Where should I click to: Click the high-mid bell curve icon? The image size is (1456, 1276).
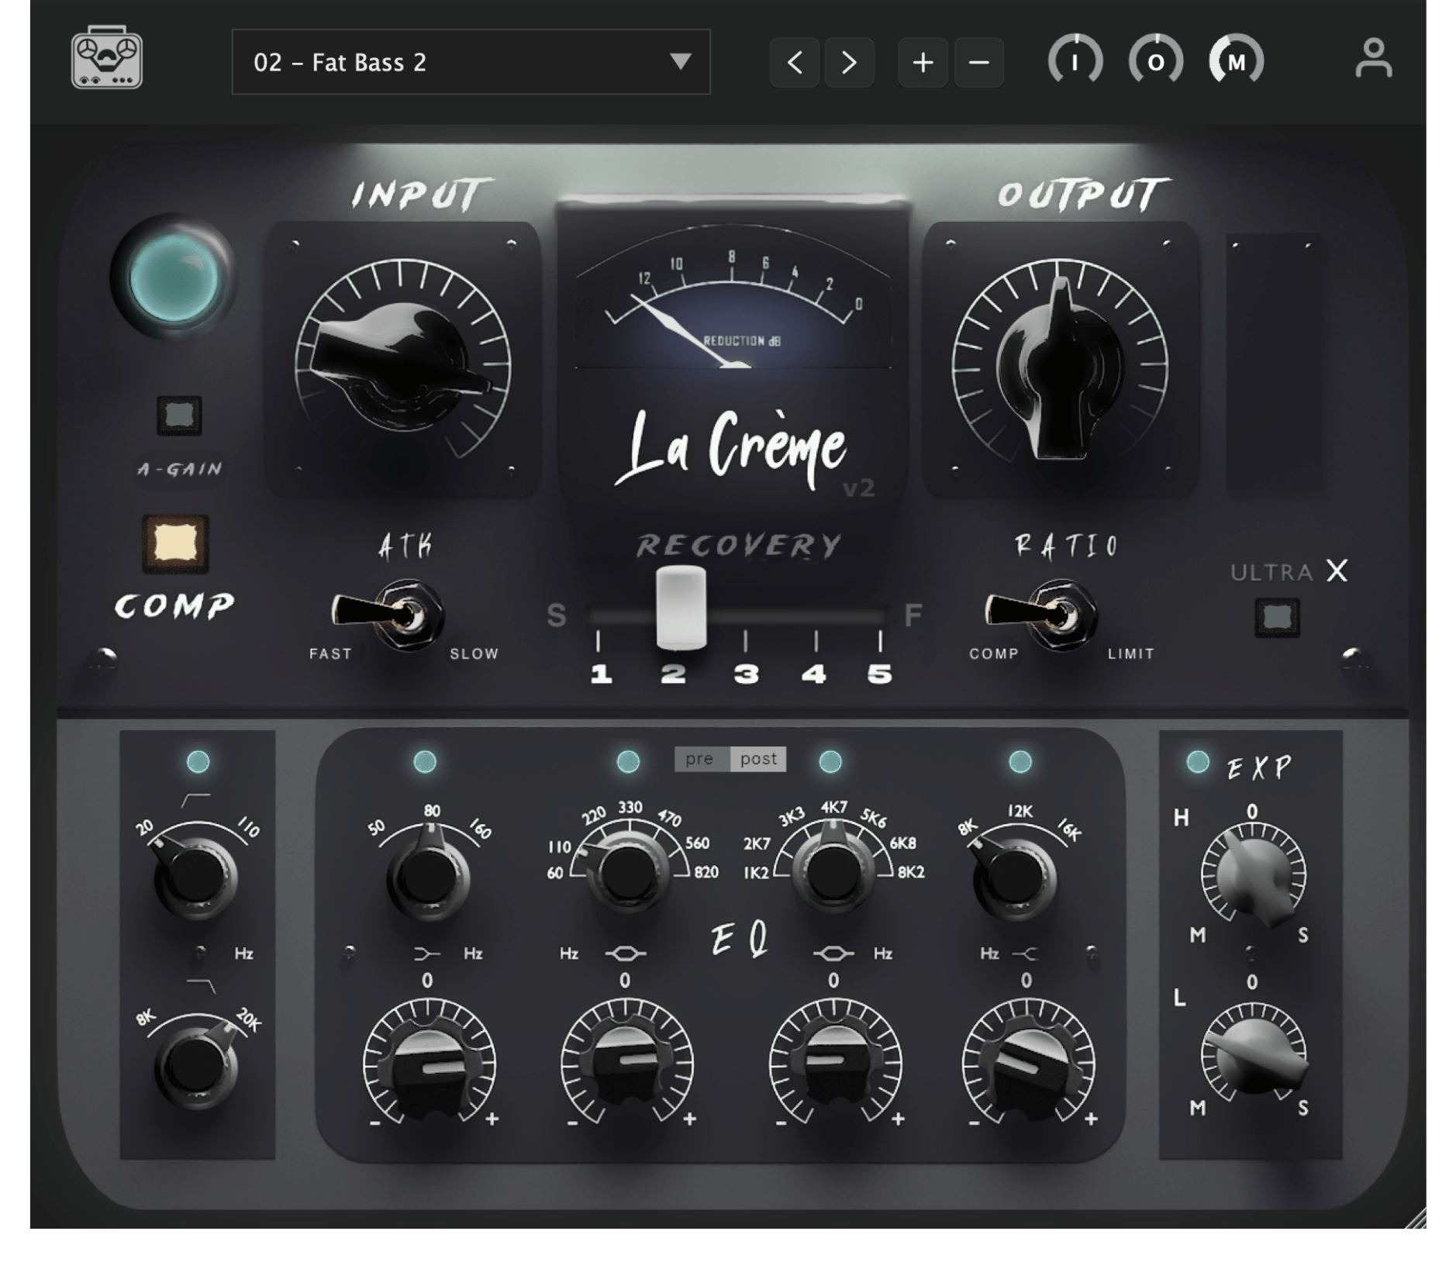click(x=833, y=954)
